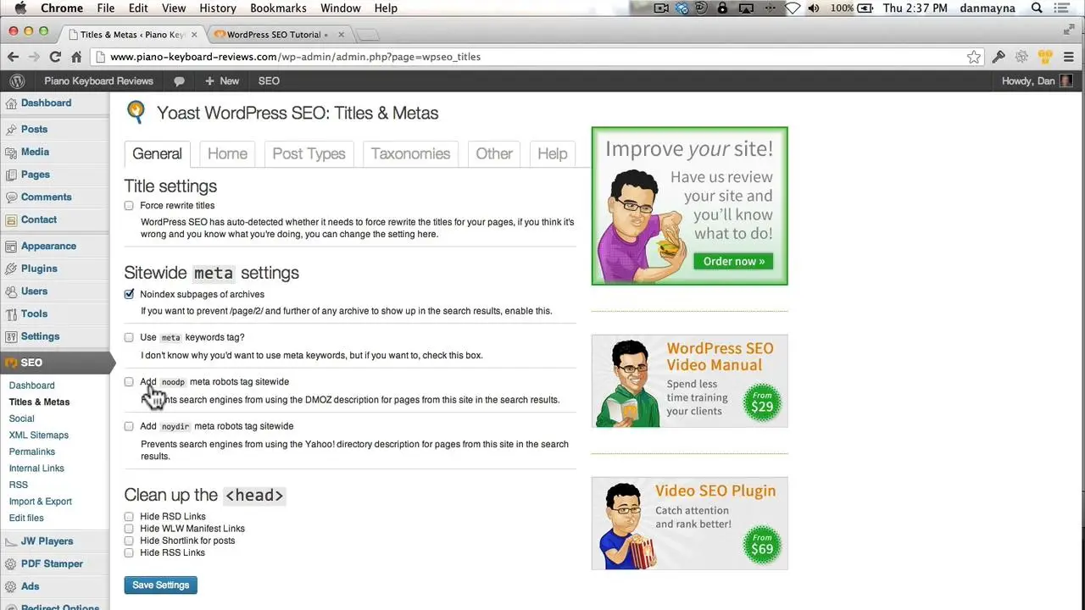Screen dimensions: 1085x610
Task: Switch to the Home tab
Action: coord(227,154)
